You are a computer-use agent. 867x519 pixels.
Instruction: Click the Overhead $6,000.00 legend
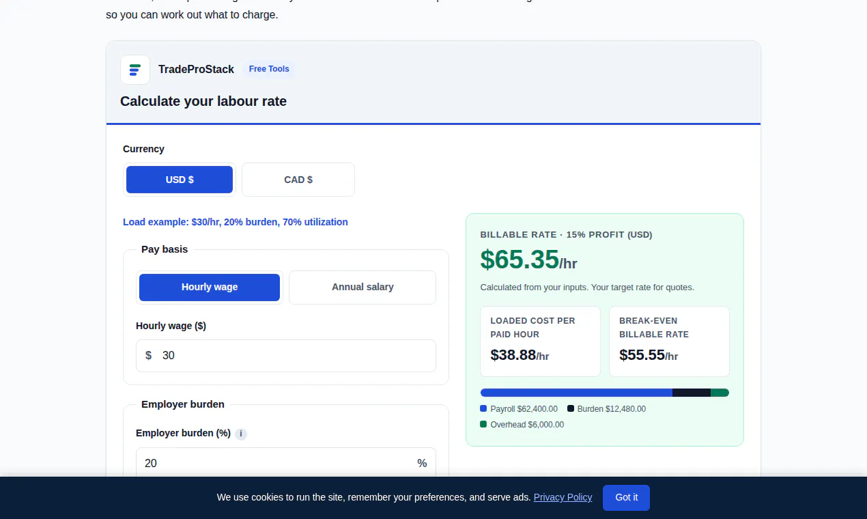point(522,425)
